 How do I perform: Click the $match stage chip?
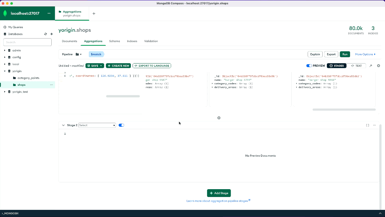pyautogui.click(x=96, y=54)
